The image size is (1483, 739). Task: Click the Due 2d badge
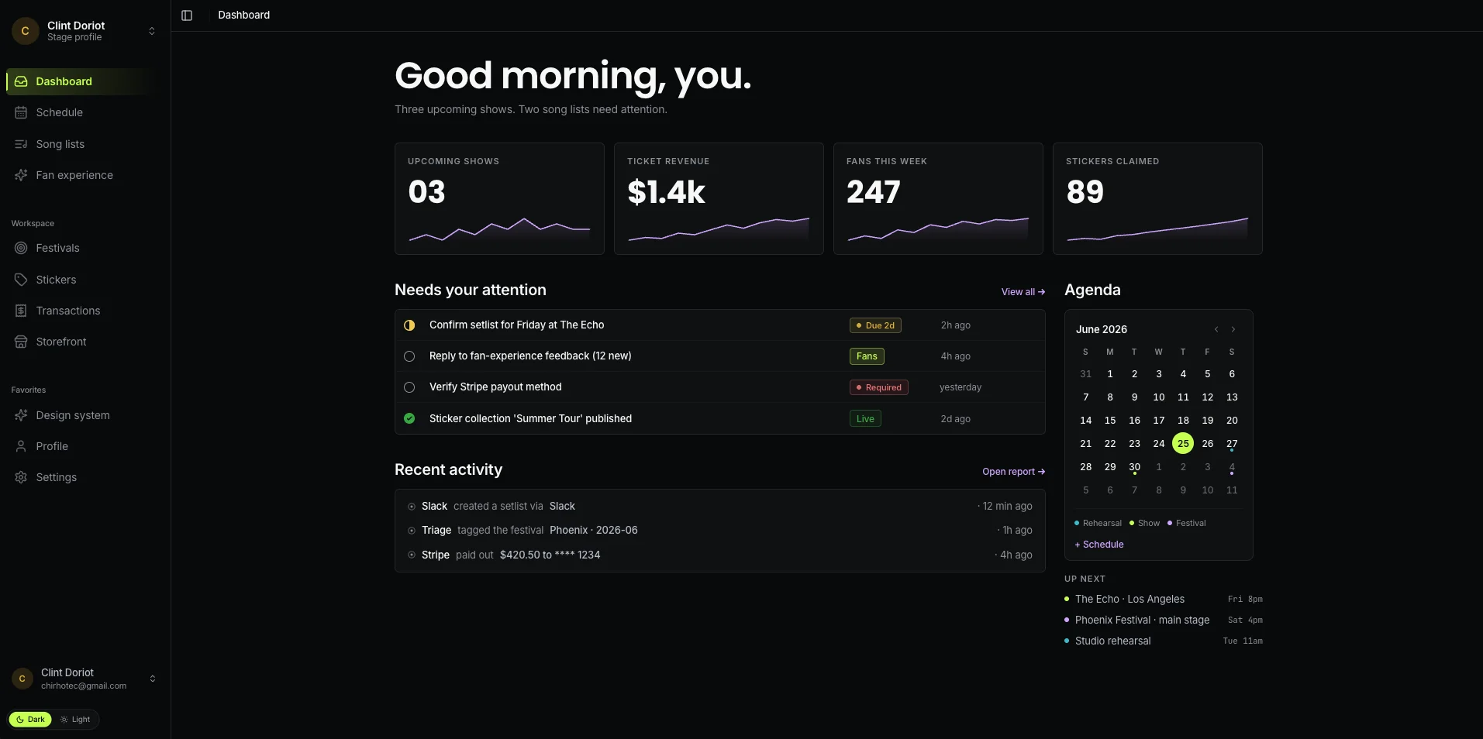(875, 325)
